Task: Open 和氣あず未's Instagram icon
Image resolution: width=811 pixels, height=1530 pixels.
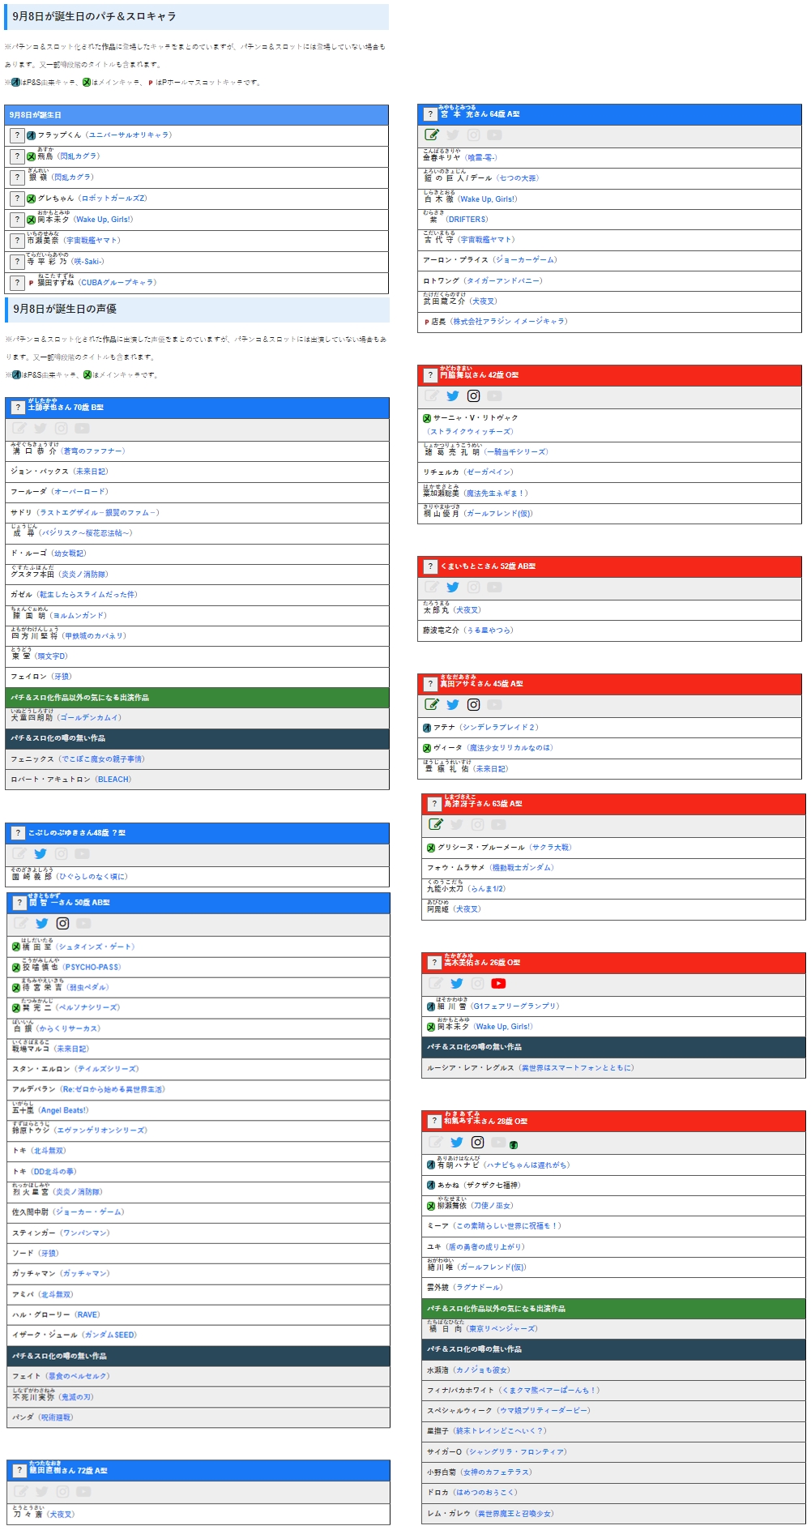Action: (478, 1143)
